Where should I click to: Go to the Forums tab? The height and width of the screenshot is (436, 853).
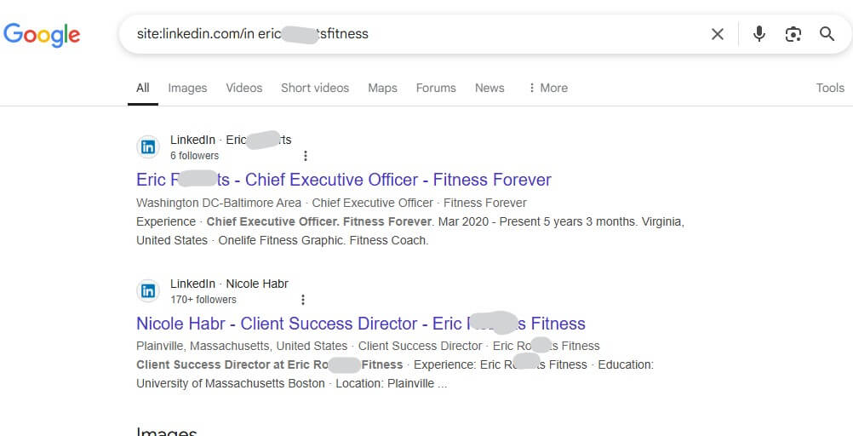pos(436,88)
